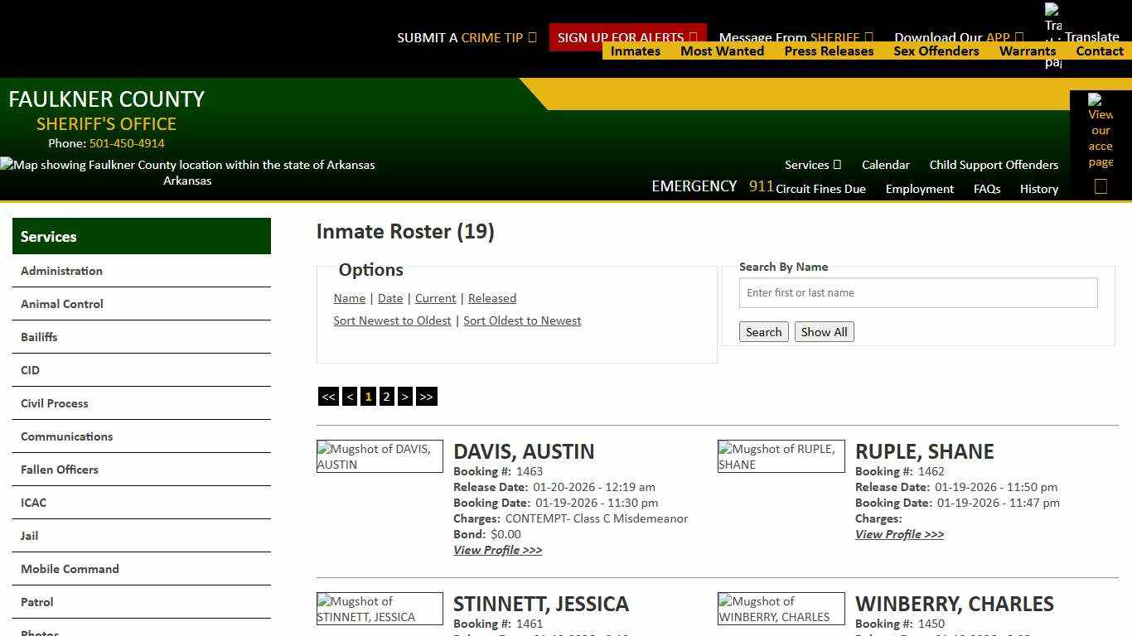This screenshot has height=636, width=1132.
Task: View Profile of RUPLE, SHANE
Action: [x=899, y=534]
